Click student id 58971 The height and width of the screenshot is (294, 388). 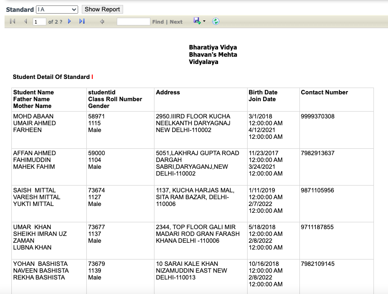96,116
